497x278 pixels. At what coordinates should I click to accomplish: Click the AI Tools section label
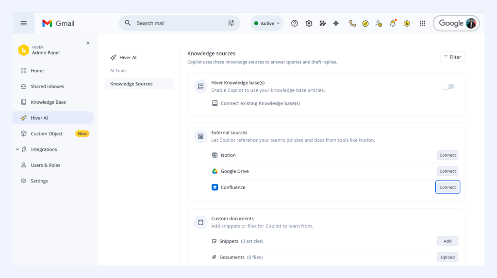(x=118, y=71)
